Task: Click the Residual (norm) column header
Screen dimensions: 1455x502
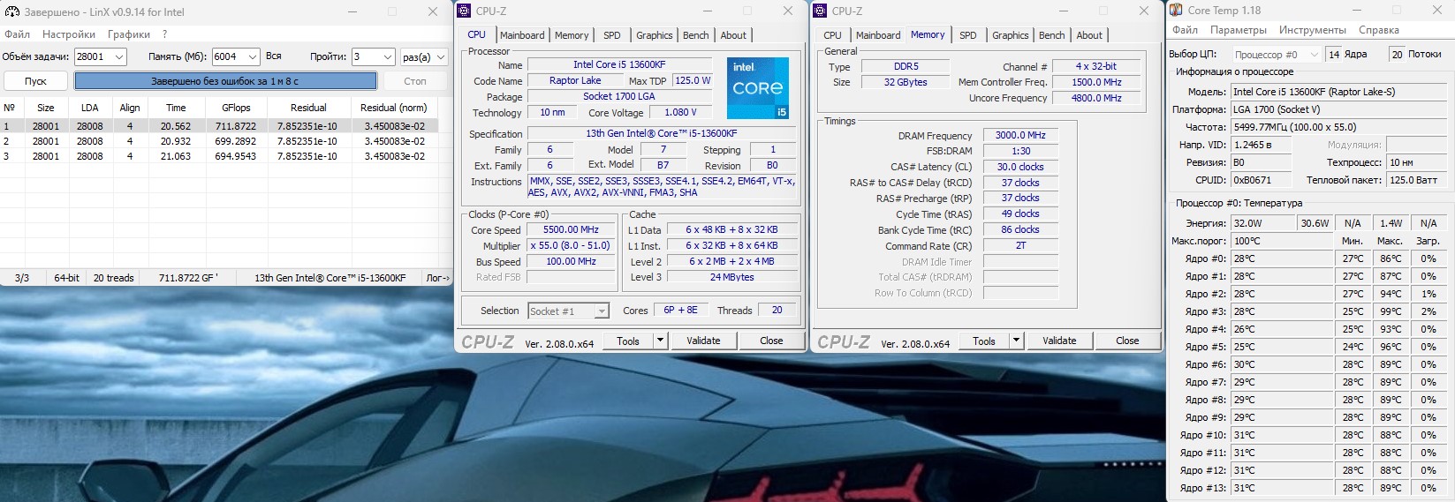Action: point(394,108)
